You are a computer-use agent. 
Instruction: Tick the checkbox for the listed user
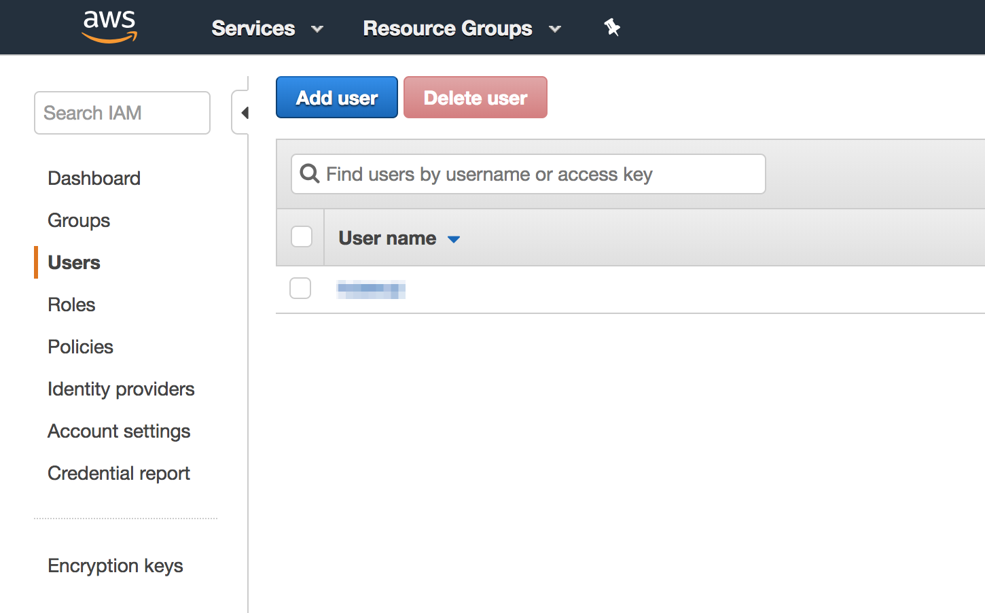click(300, 288)
